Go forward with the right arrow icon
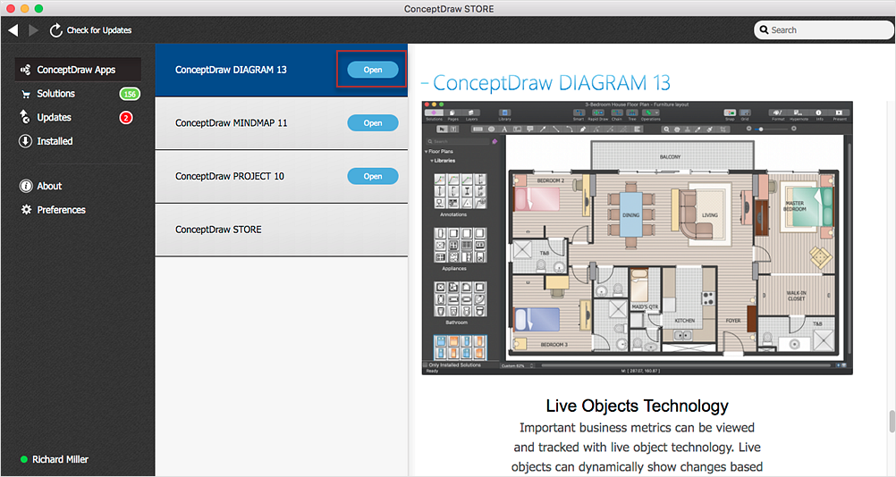The image size is (896, 477). click(33, 30)
